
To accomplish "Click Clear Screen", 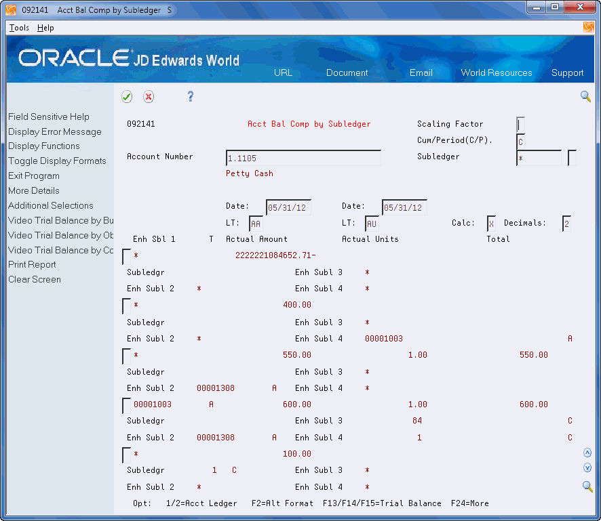I will (35, 279).
